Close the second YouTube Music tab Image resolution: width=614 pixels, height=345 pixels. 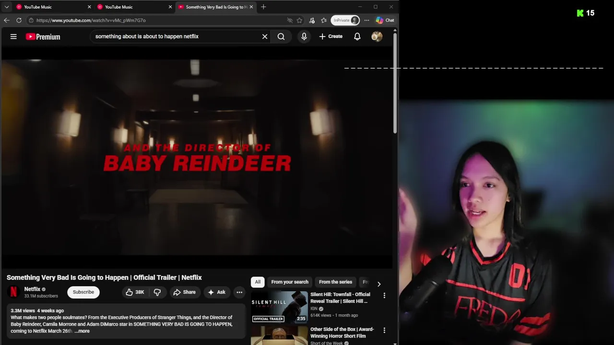click(x=170, y=7)
